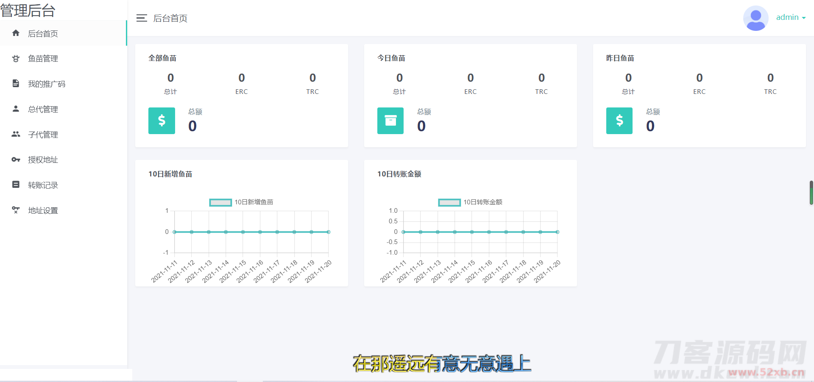Image resolution: width=814 pixels, height=382 pixels.
Task: Switch to the 后台首页 sidebar entry
Action: (43, 33)
